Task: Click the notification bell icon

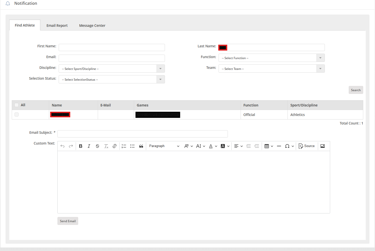Action: click(8, 4)
